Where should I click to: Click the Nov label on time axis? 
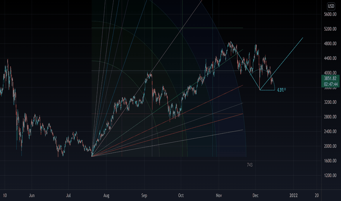[x=219, y=196]
